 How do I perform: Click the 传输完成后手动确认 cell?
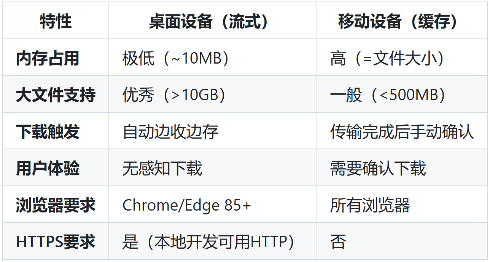coord(402,132)
